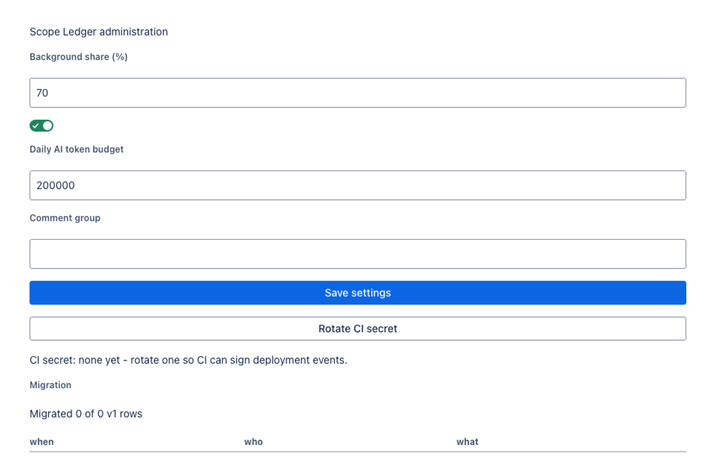Select the 'when' column header
Image resolution: width=716 pixels, height=476 pixels.
pos(42,442)
